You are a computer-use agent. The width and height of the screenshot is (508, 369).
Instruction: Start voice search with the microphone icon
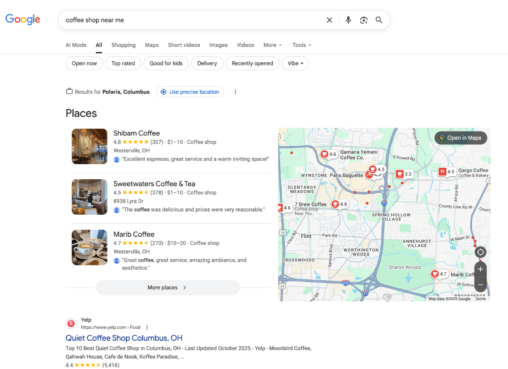point(348,20)
